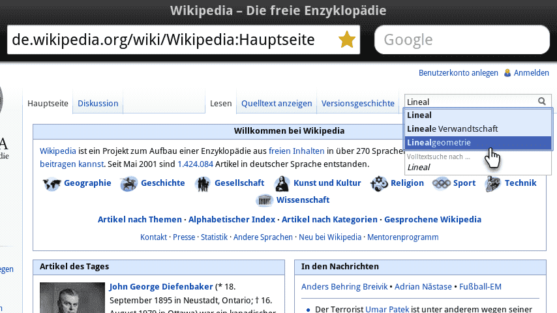557x313 pixels.
Task: Open the article count link 1.424.084
Action: pos(196,164)
